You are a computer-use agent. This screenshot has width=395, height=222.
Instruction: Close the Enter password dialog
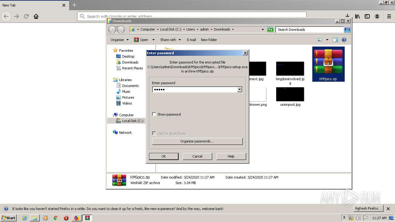pyautogui.click(x=245, y=53)
